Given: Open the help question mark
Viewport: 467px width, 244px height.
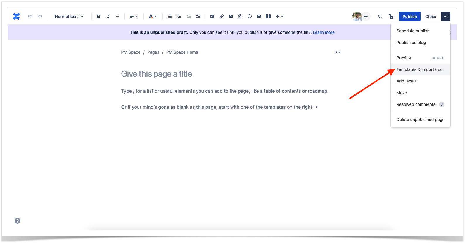Looking at the screenshot, I should [18, 221].
